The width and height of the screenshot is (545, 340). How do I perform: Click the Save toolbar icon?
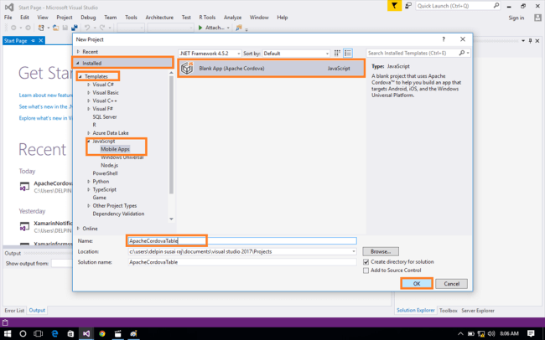[65, 28]
